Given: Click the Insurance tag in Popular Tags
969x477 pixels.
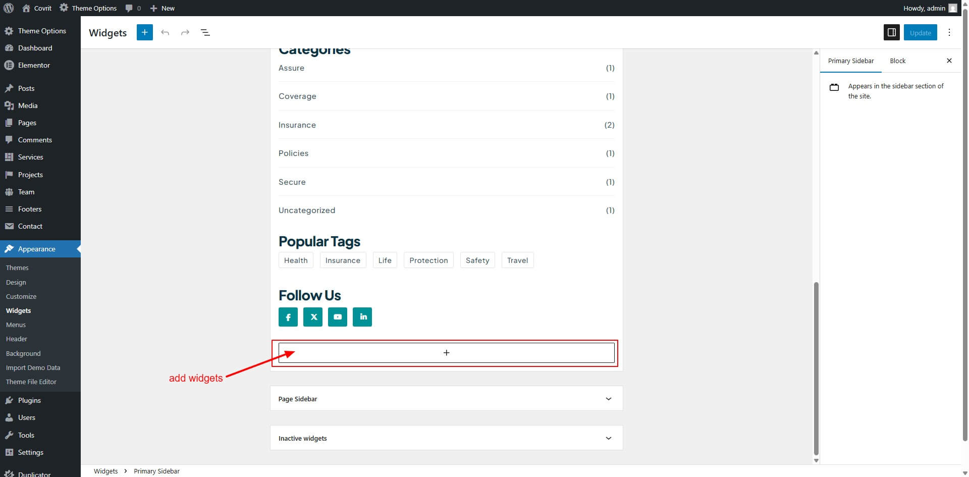Looking at the screenshot, I should coord(343,260).
